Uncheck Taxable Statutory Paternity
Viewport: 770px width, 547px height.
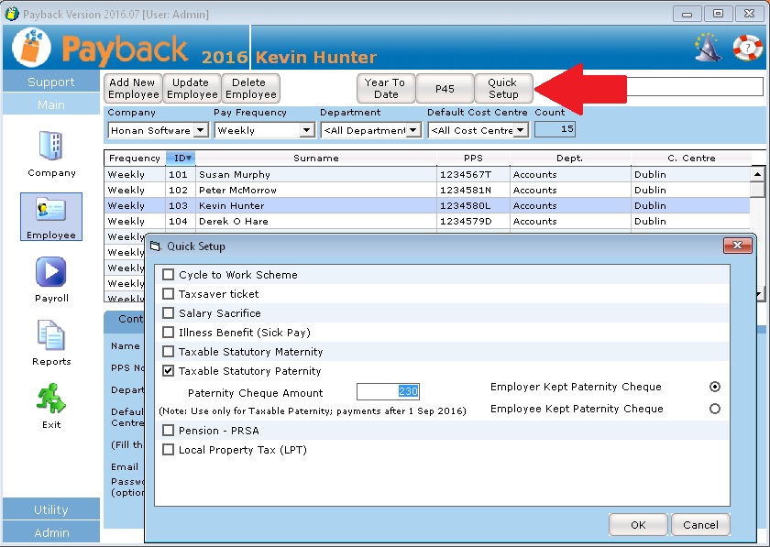pyautogui.click(x=169, y=371)
